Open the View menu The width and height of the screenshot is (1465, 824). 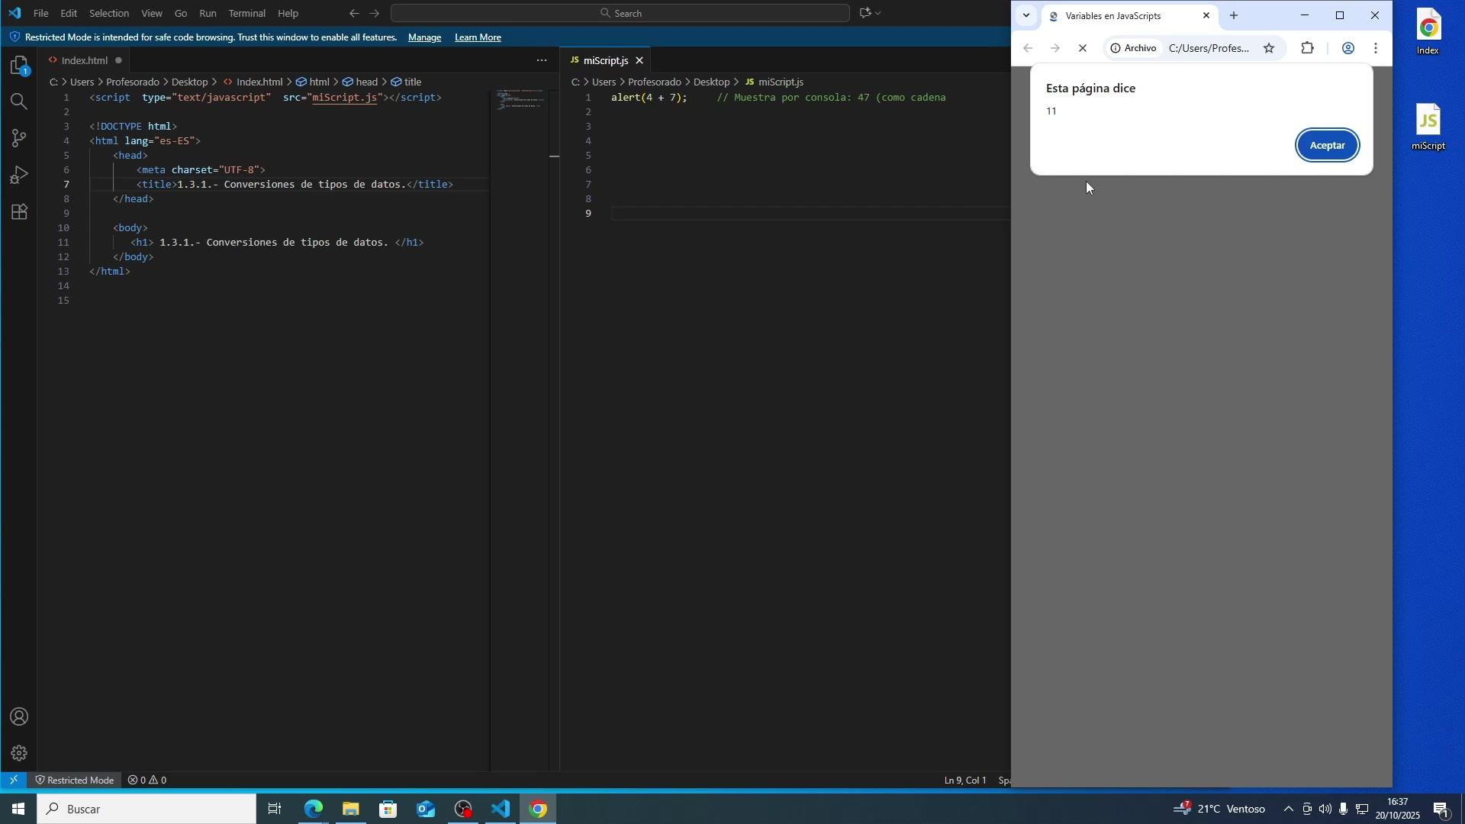point(152,13)
